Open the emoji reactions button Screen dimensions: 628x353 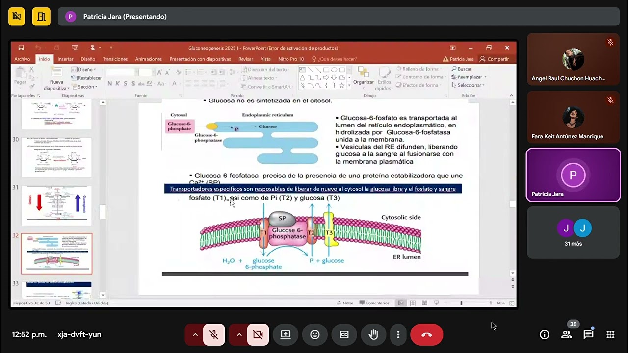[315, 335]
